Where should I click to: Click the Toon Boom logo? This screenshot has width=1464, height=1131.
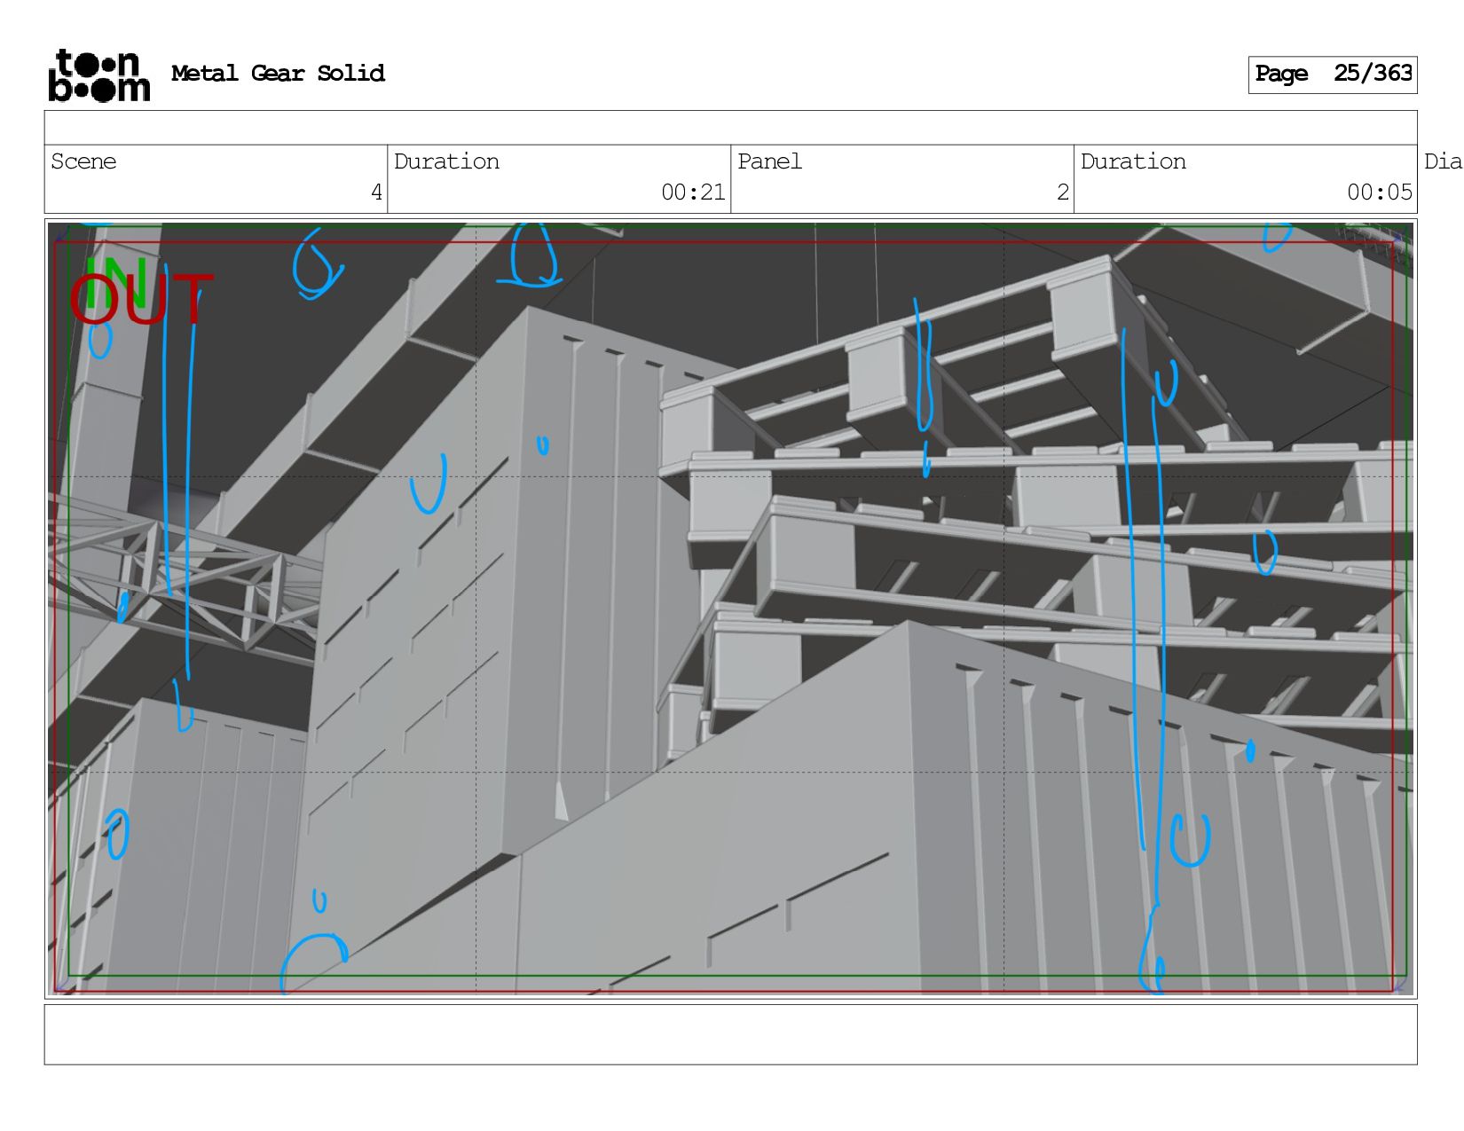point(99,75)
